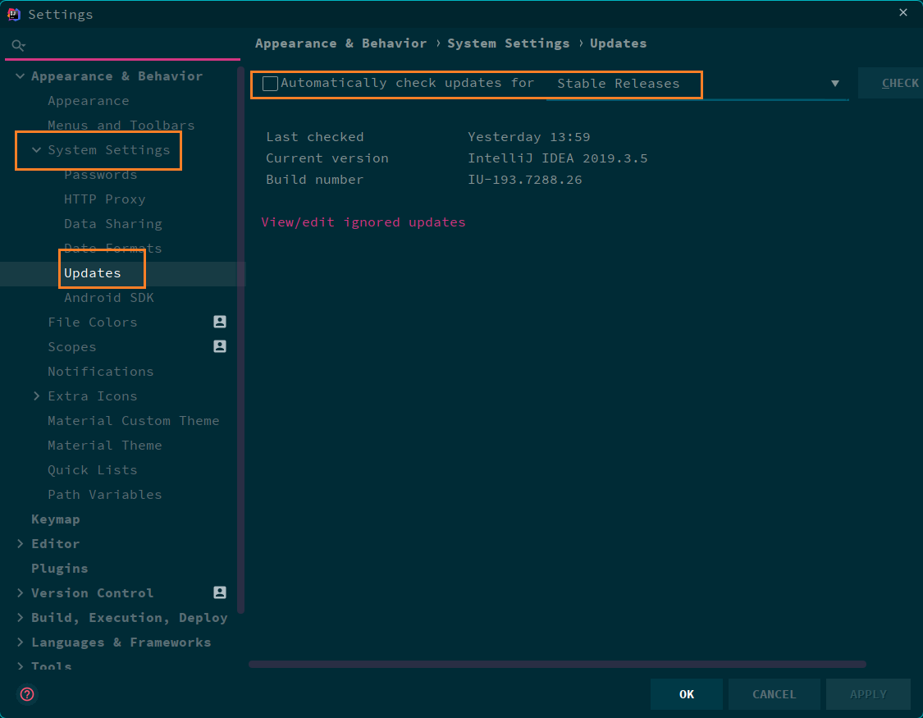Click the APPLY button
Viewport: 923px width, 718px height.
868,694
